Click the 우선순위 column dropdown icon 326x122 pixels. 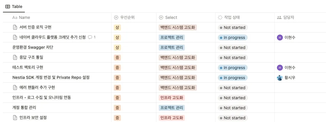[116, 17]
